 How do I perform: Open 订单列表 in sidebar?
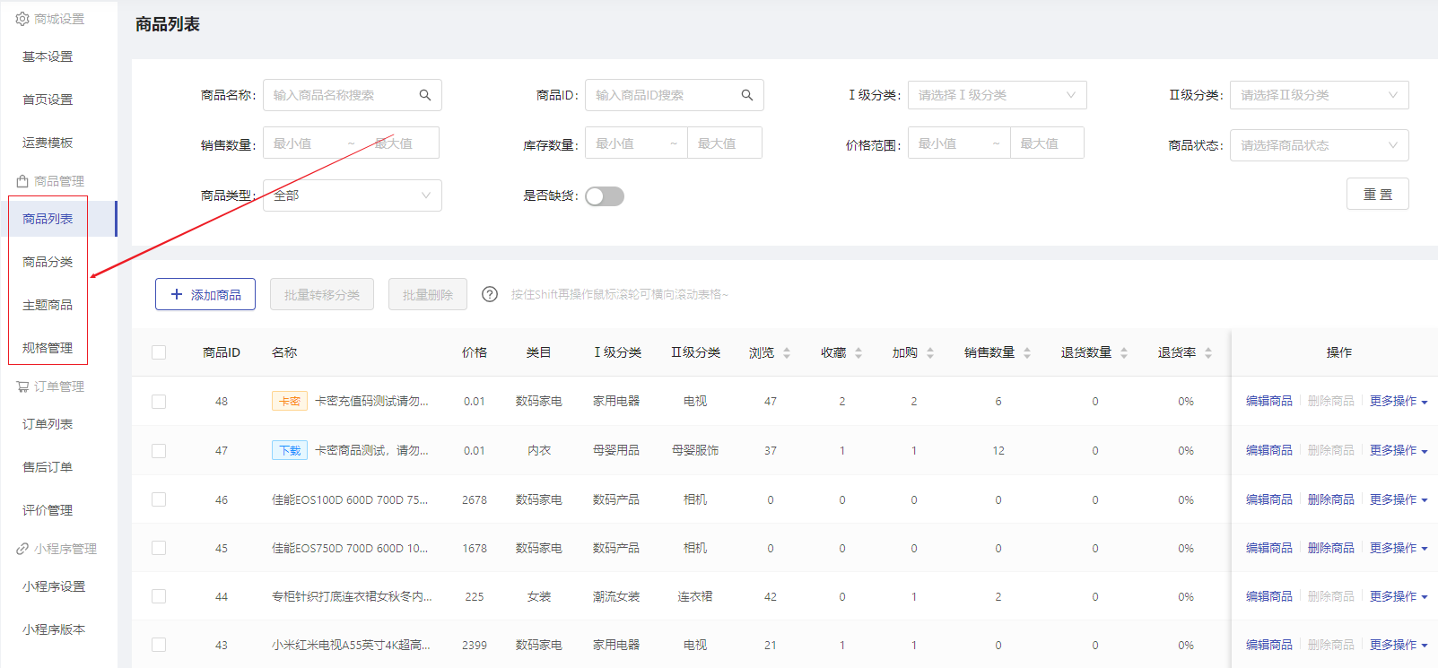pyautogui.click(x=48, y=424)
